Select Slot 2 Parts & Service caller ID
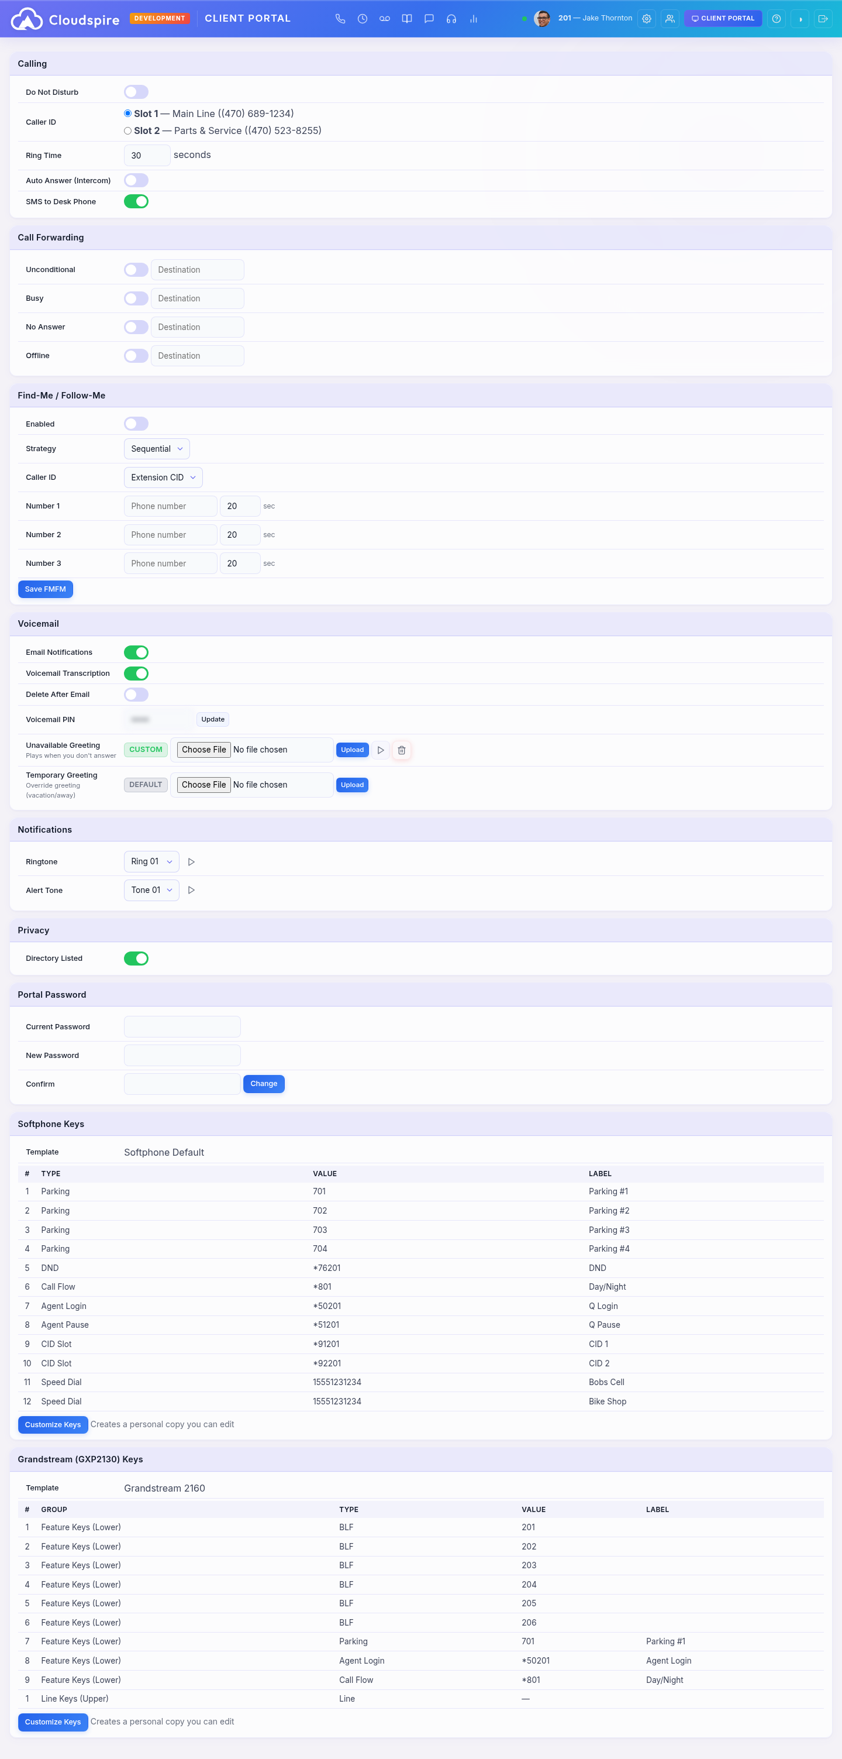 (x=127, y=130)
